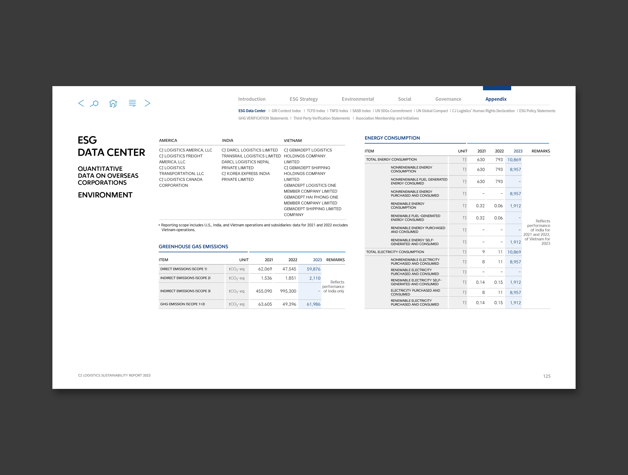Click 'CJ LOGISTICS AMERICA, LLC' entry

coord(185,150)
